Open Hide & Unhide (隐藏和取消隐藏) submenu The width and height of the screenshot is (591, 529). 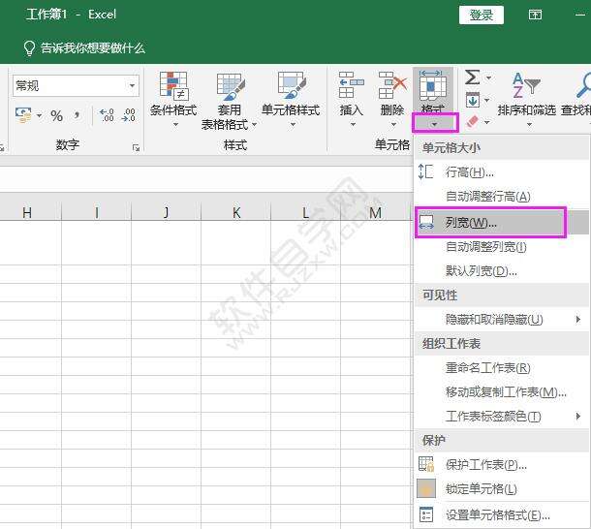(502, 320)
